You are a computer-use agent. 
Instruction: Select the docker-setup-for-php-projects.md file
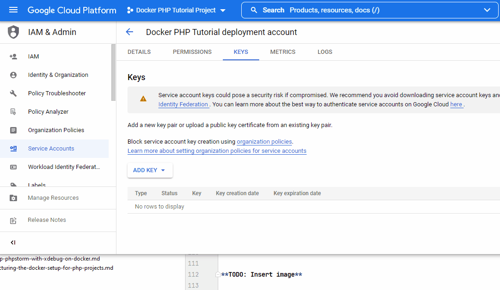tap(57, 268)
